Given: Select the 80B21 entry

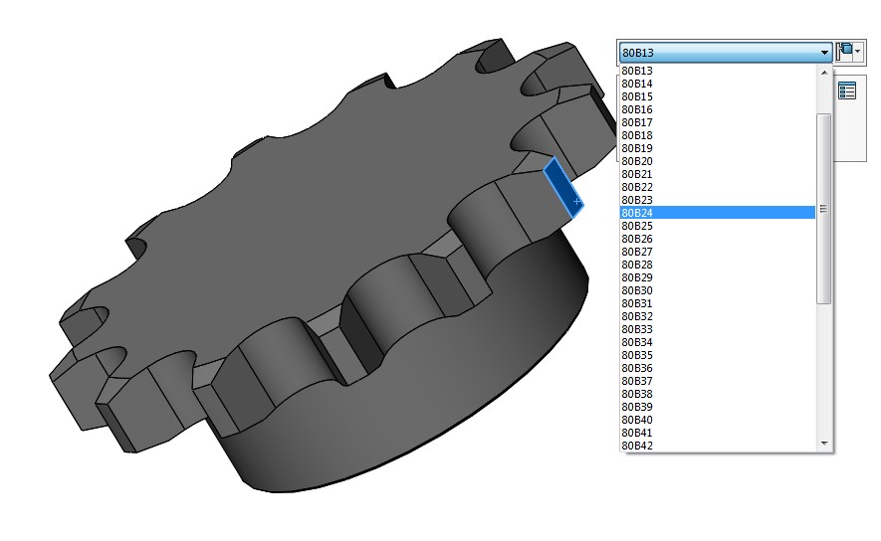Looking at the screenshot, I should click(718, 174).
